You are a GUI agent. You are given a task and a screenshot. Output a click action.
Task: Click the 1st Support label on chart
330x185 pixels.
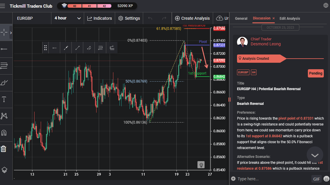coord(197,73)
